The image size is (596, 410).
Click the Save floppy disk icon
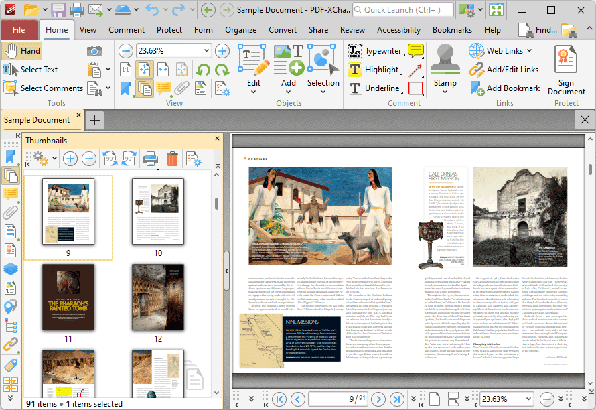point(58,10)
